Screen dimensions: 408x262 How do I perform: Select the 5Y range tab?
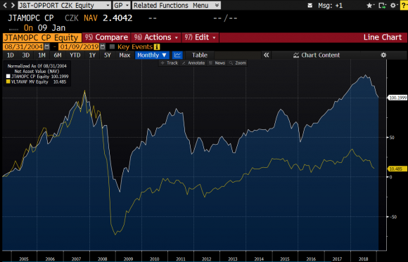[x=108, y=55]
